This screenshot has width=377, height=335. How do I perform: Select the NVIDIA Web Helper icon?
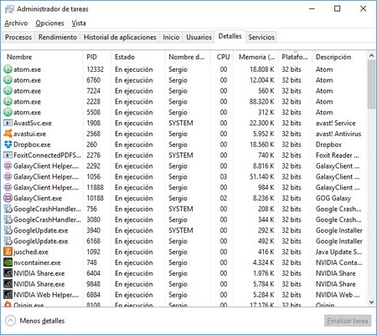pyautogui.click(x=8, y=295)
